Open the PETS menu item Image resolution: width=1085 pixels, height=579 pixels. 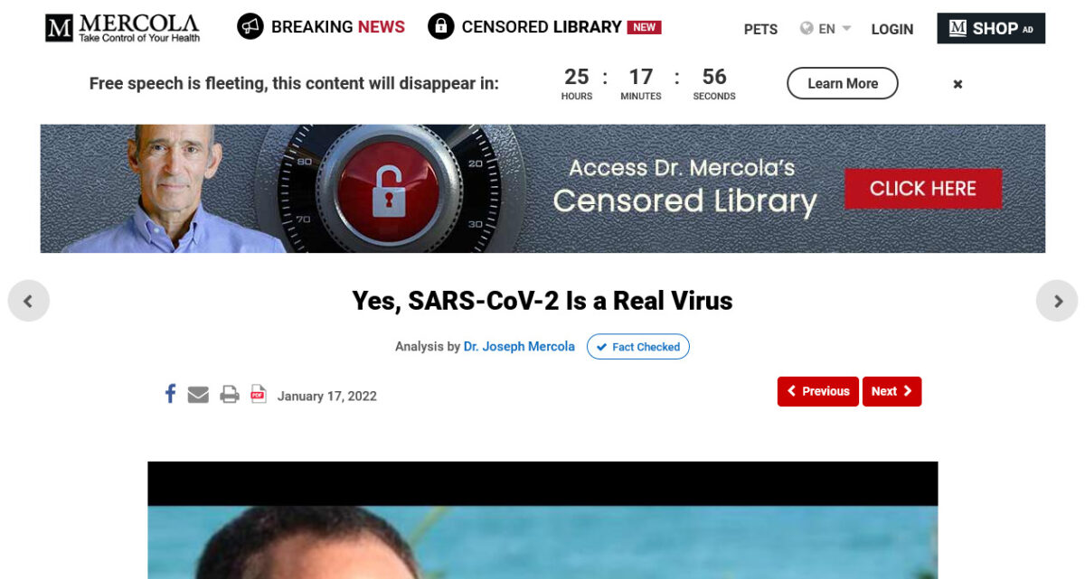pyautogui.click(x=760, y=29)
